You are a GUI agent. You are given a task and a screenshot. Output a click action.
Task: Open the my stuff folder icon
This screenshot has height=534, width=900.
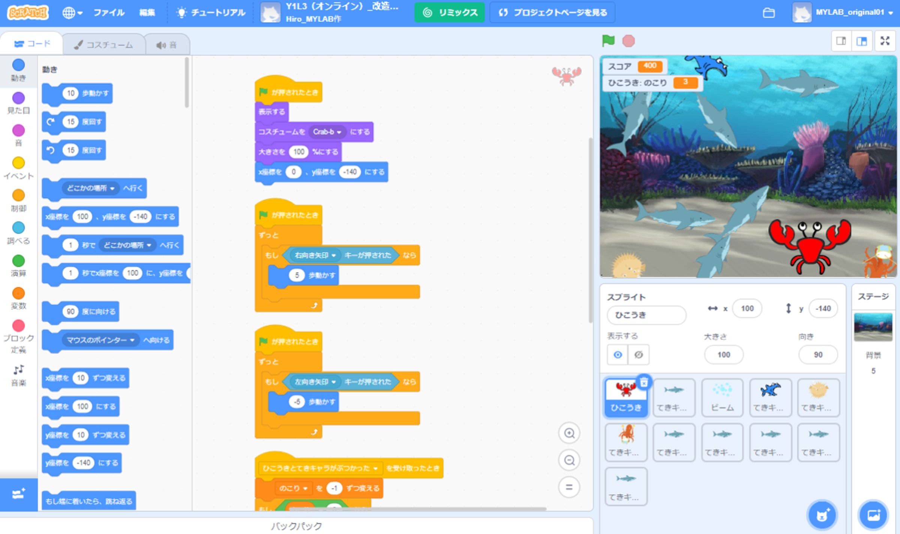click(x=768, y=13)
